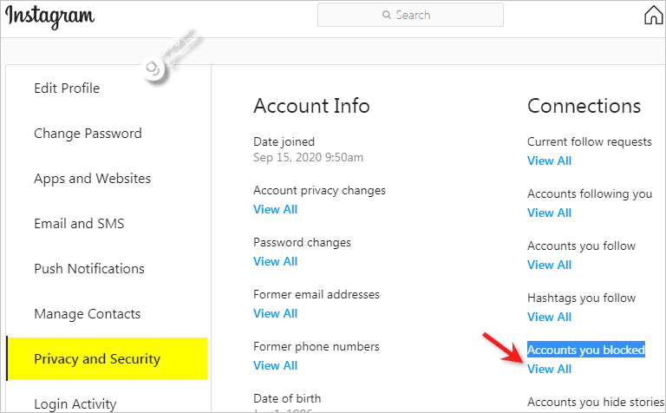View All password changes
666x413 pixels.
click(275, 261)
